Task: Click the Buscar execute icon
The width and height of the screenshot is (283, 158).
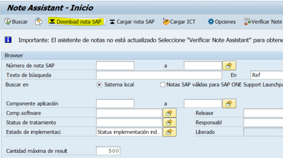Action: coord(7,22)
